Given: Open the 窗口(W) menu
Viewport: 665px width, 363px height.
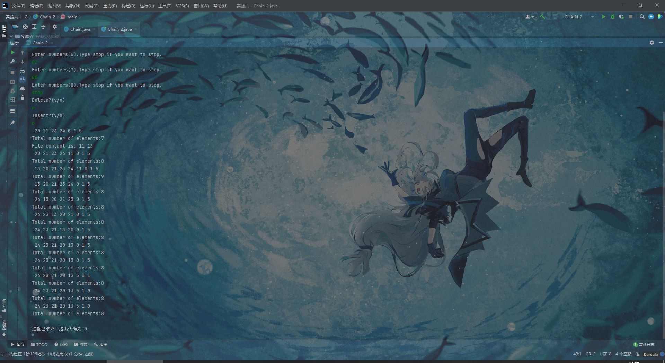Looking at the screenshot, I should coord(201,6).
